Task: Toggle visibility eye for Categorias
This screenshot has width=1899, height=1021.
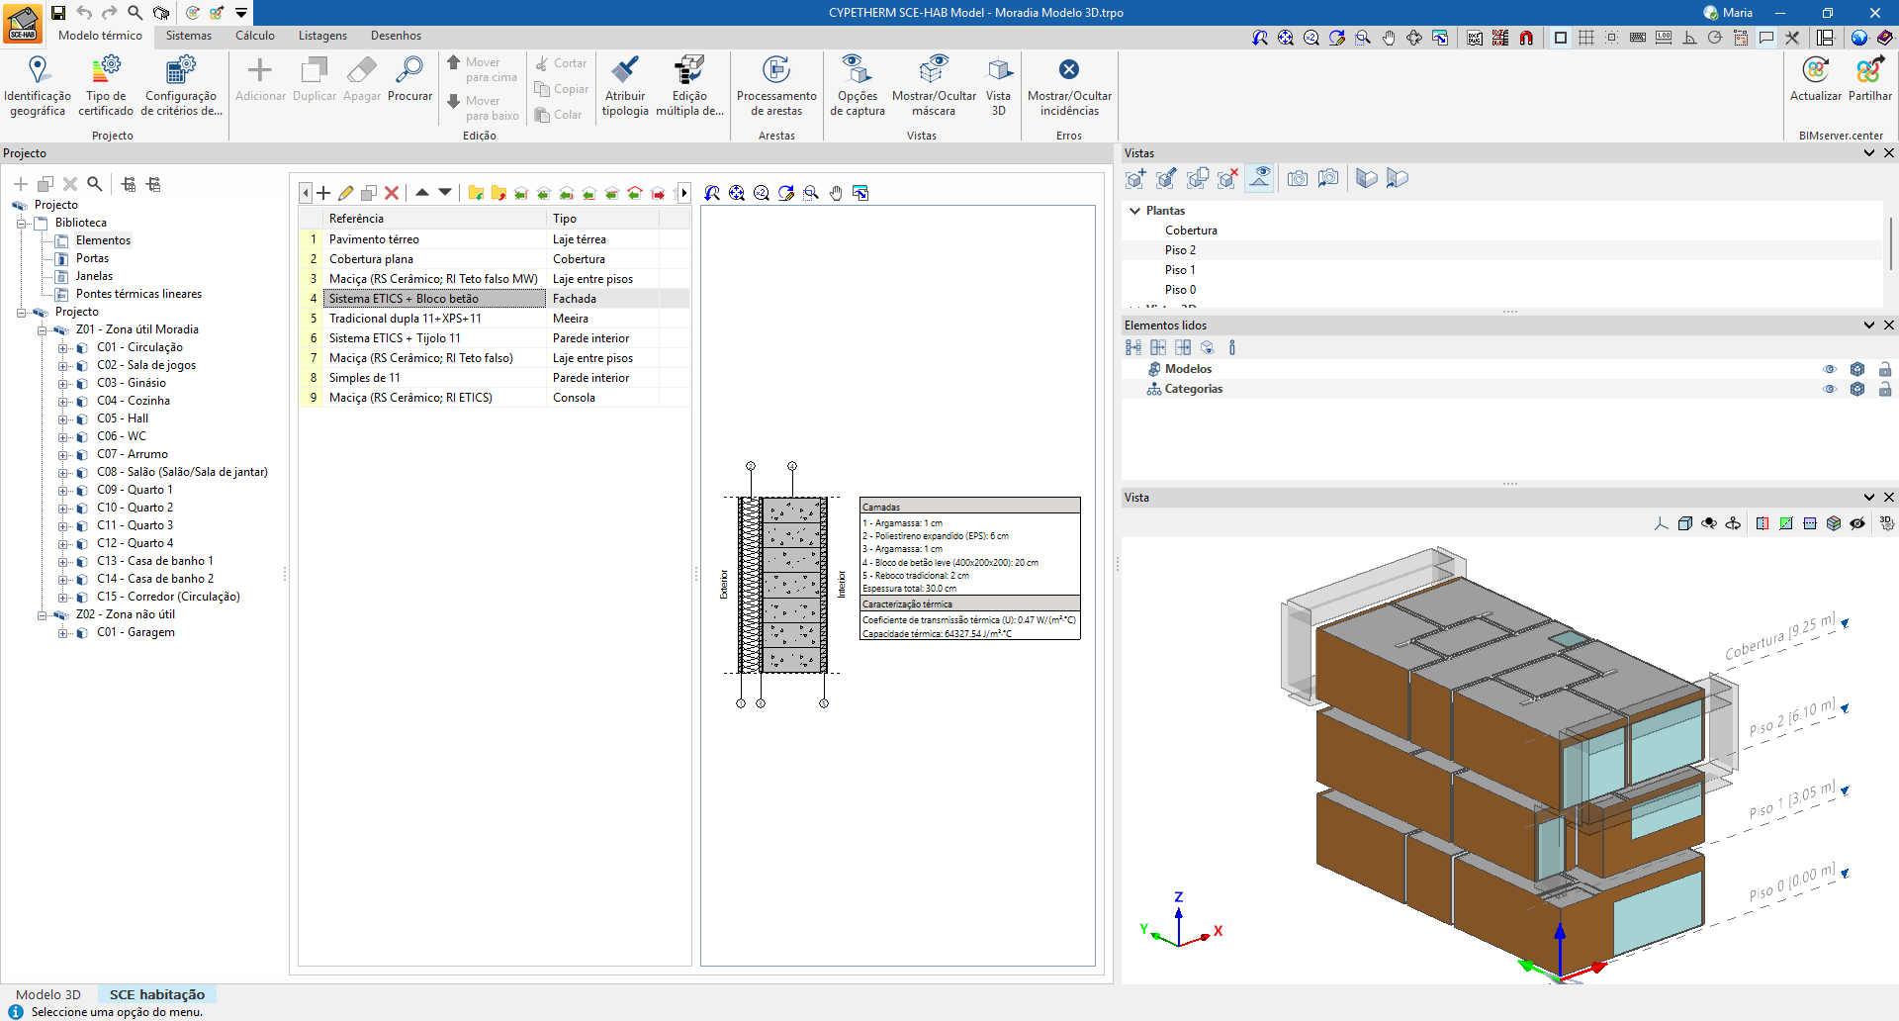Action: tap(1830, 389)
